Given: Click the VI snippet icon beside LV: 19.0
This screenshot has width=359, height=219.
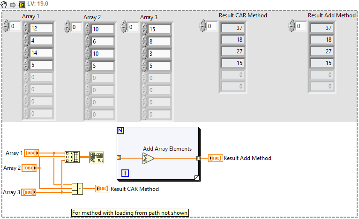Looking at the screenshot, I should click(x=22, y=4).
